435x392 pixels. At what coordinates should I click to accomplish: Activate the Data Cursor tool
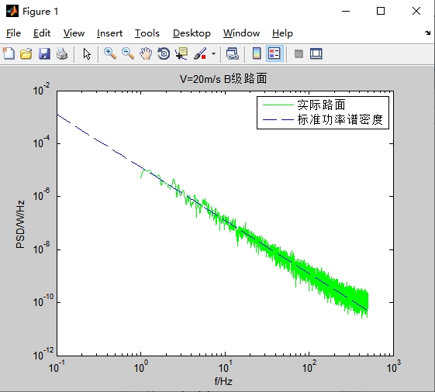[181, 53]
